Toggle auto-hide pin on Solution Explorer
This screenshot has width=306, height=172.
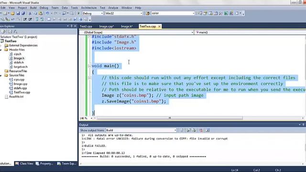pyautogui.click(x=71, y=26)
